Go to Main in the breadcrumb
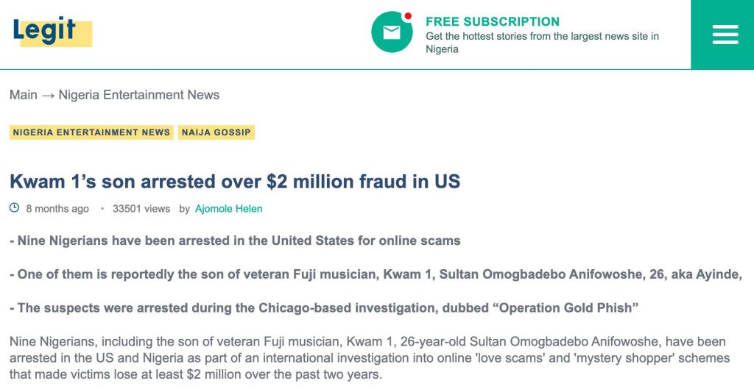 [23, 95]
